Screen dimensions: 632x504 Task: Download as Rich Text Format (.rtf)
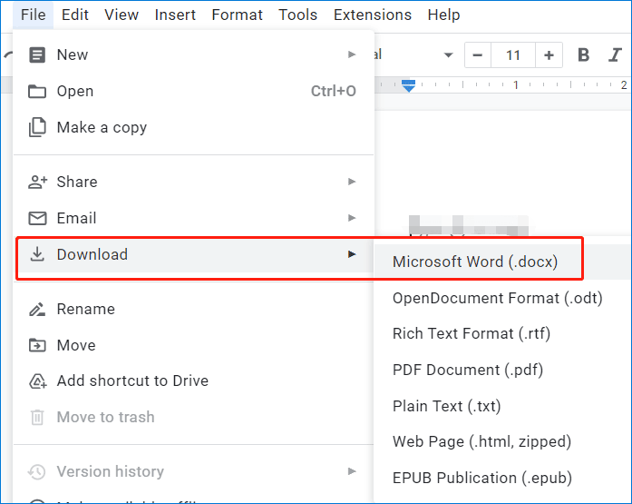tap(502, 333)
